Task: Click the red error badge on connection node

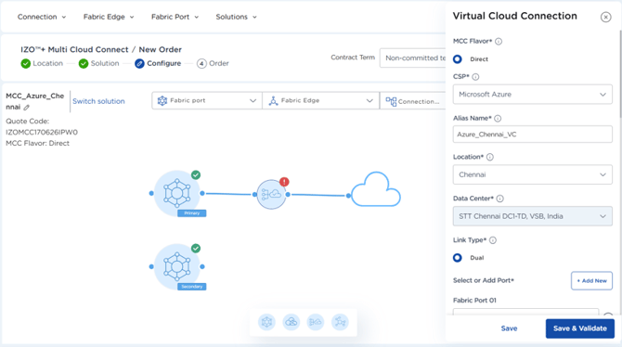Action: click(284, 182)
